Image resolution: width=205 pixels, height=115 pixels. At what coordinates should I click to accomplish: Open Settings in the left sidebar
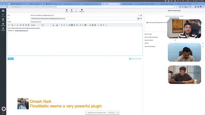pos(3,29)
